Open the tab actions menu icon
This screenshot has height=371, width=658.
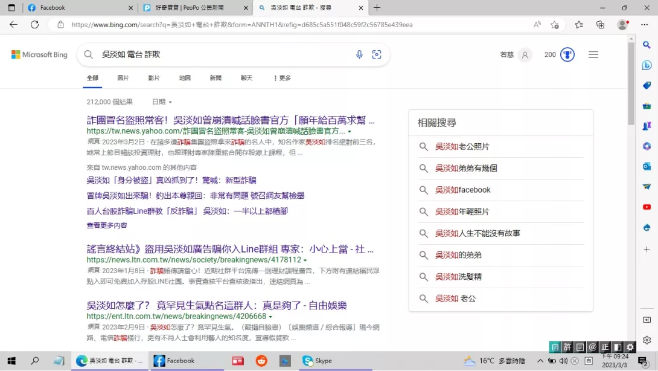click(x=11, y=8)
